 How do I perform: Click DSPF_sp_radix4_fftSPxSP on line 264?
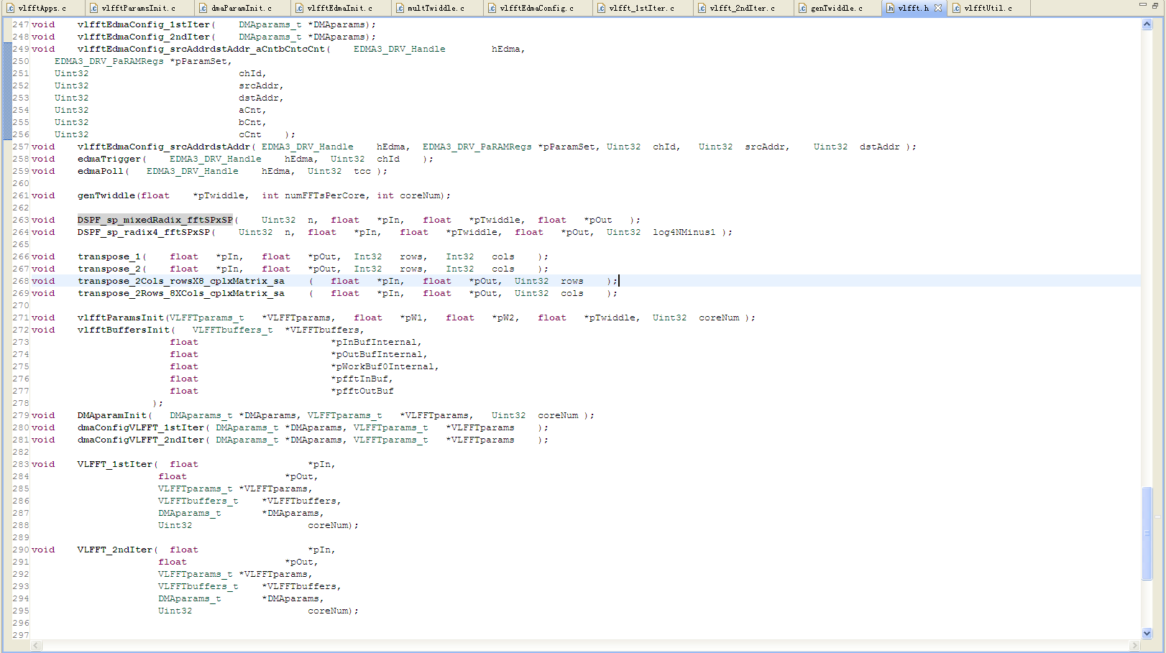point(144,232)
